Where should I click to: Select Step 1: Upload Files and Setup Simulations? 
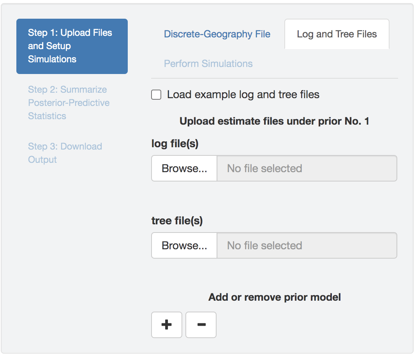tap(72, 46)
